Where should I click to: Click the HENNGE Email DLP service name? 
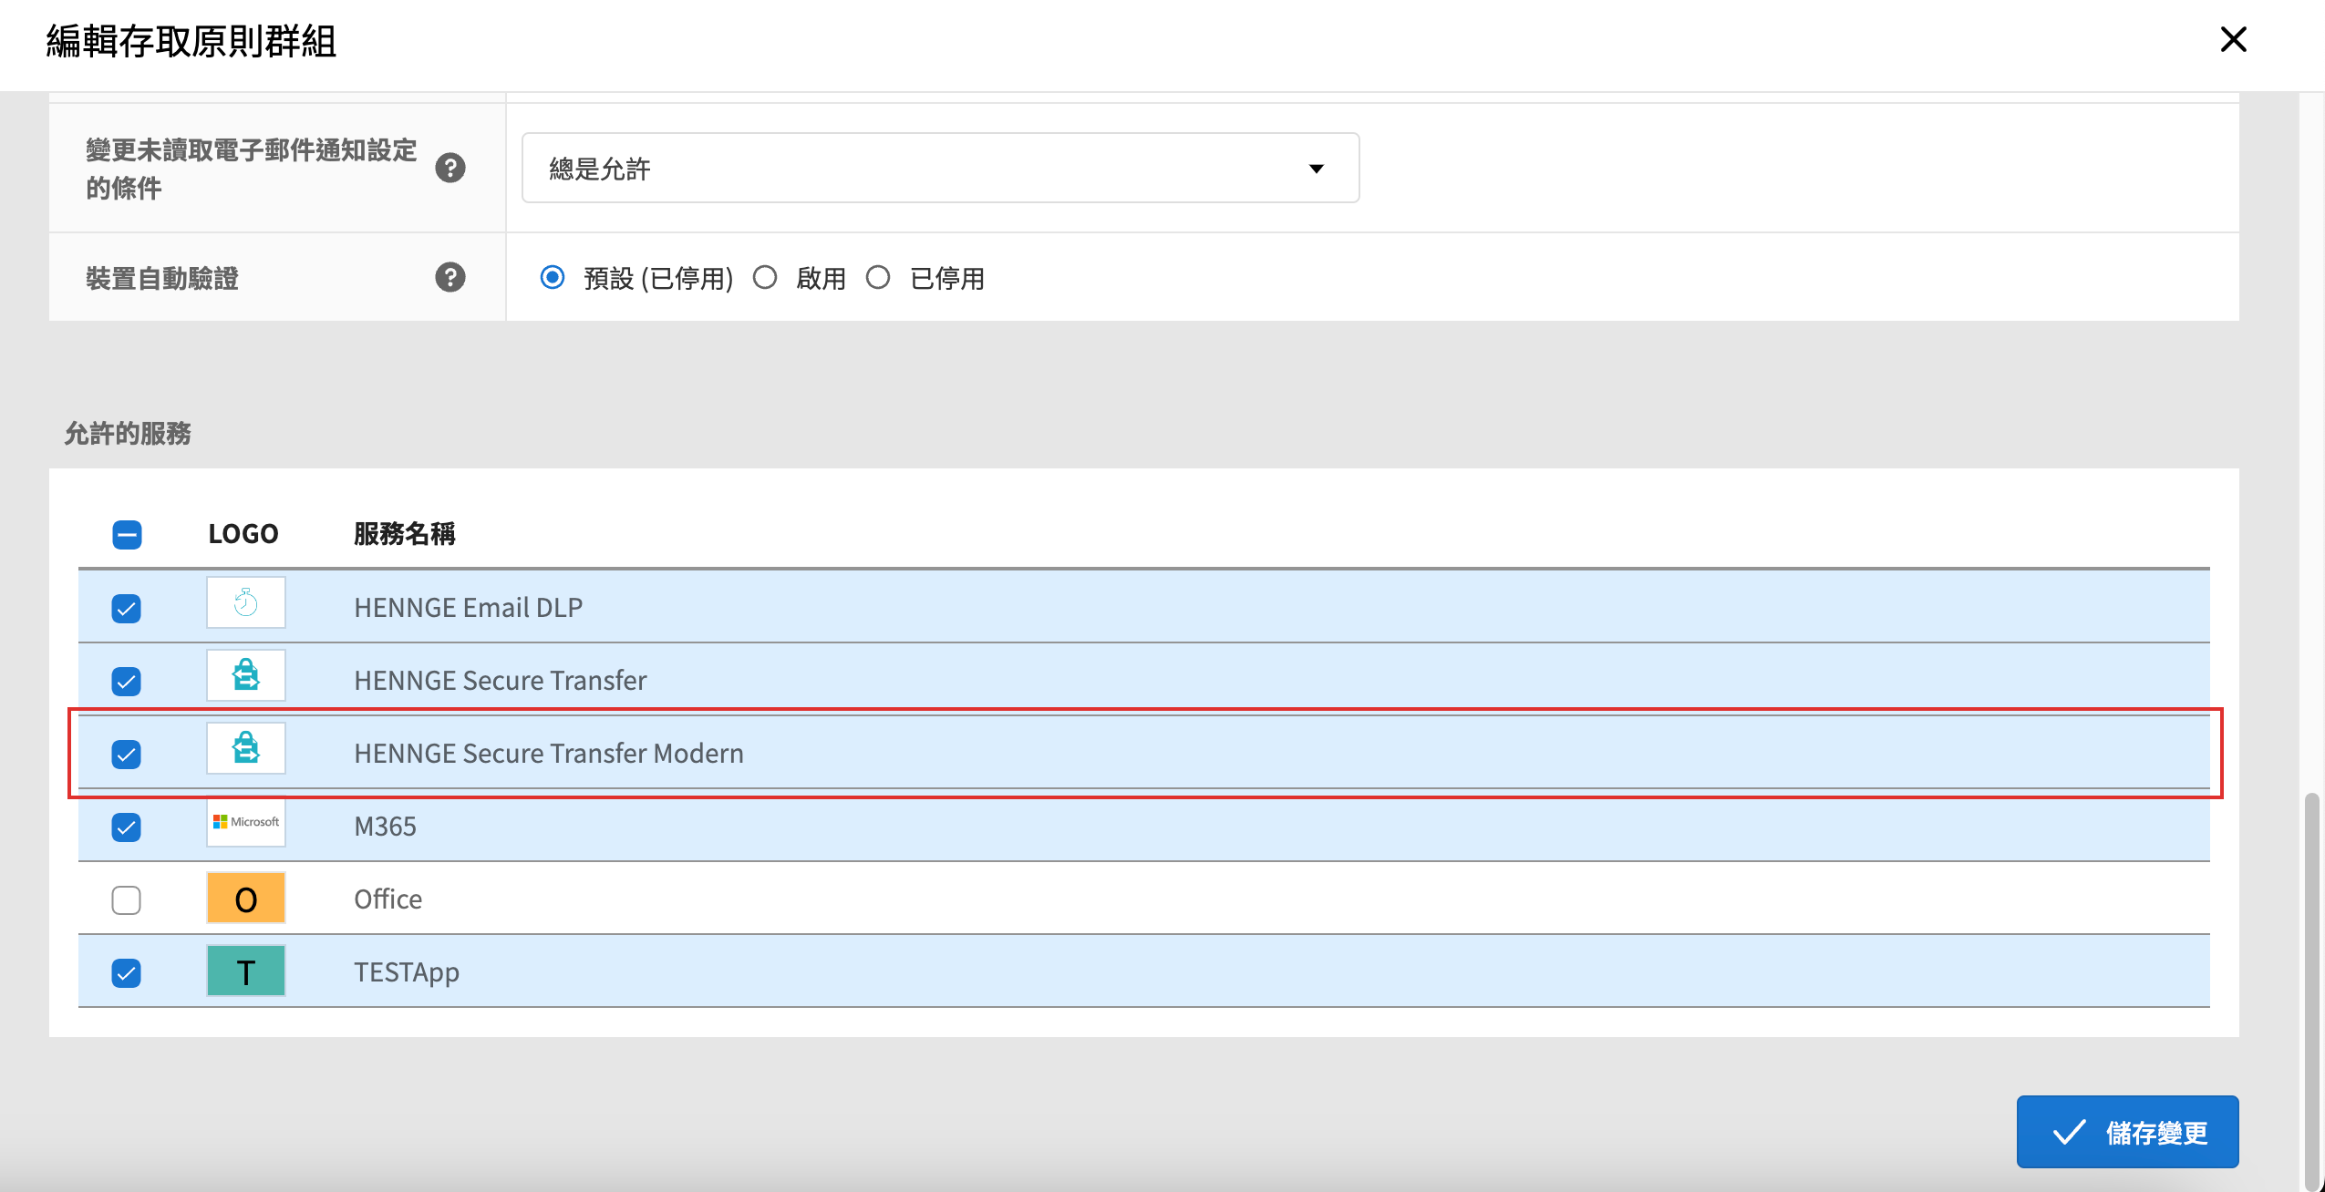[469, 607]
